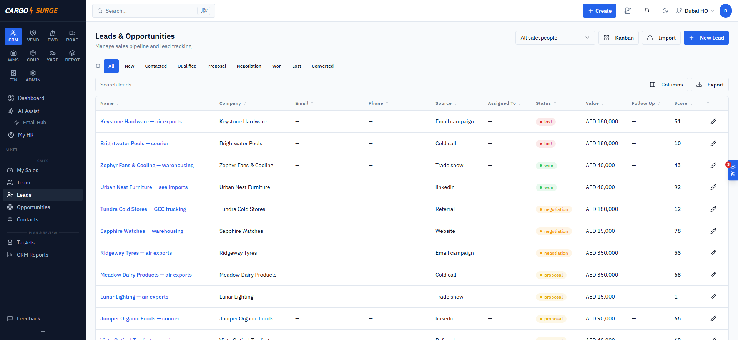Open Sapphire Watches — warehousing lead
738x340 pixels.
pyautogui.click(x=141, y=231)
